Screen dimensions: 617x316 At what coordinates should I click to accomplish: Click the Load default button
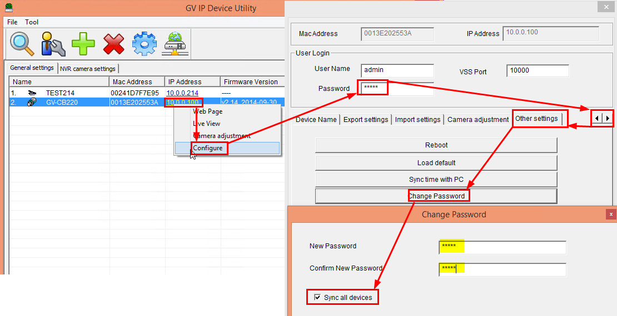click(x=436, y=162)
